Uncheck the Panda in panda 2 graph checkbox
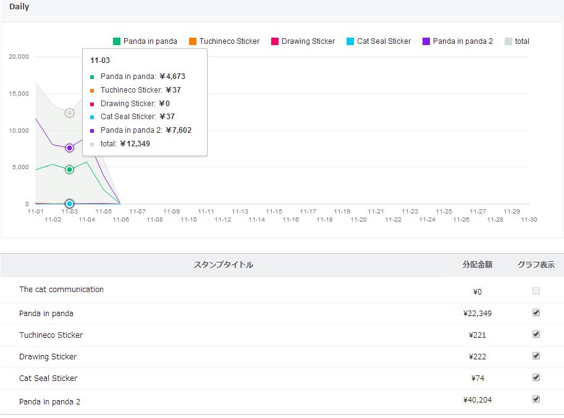The width and height of the screenshot is (564, 418). 536,399
